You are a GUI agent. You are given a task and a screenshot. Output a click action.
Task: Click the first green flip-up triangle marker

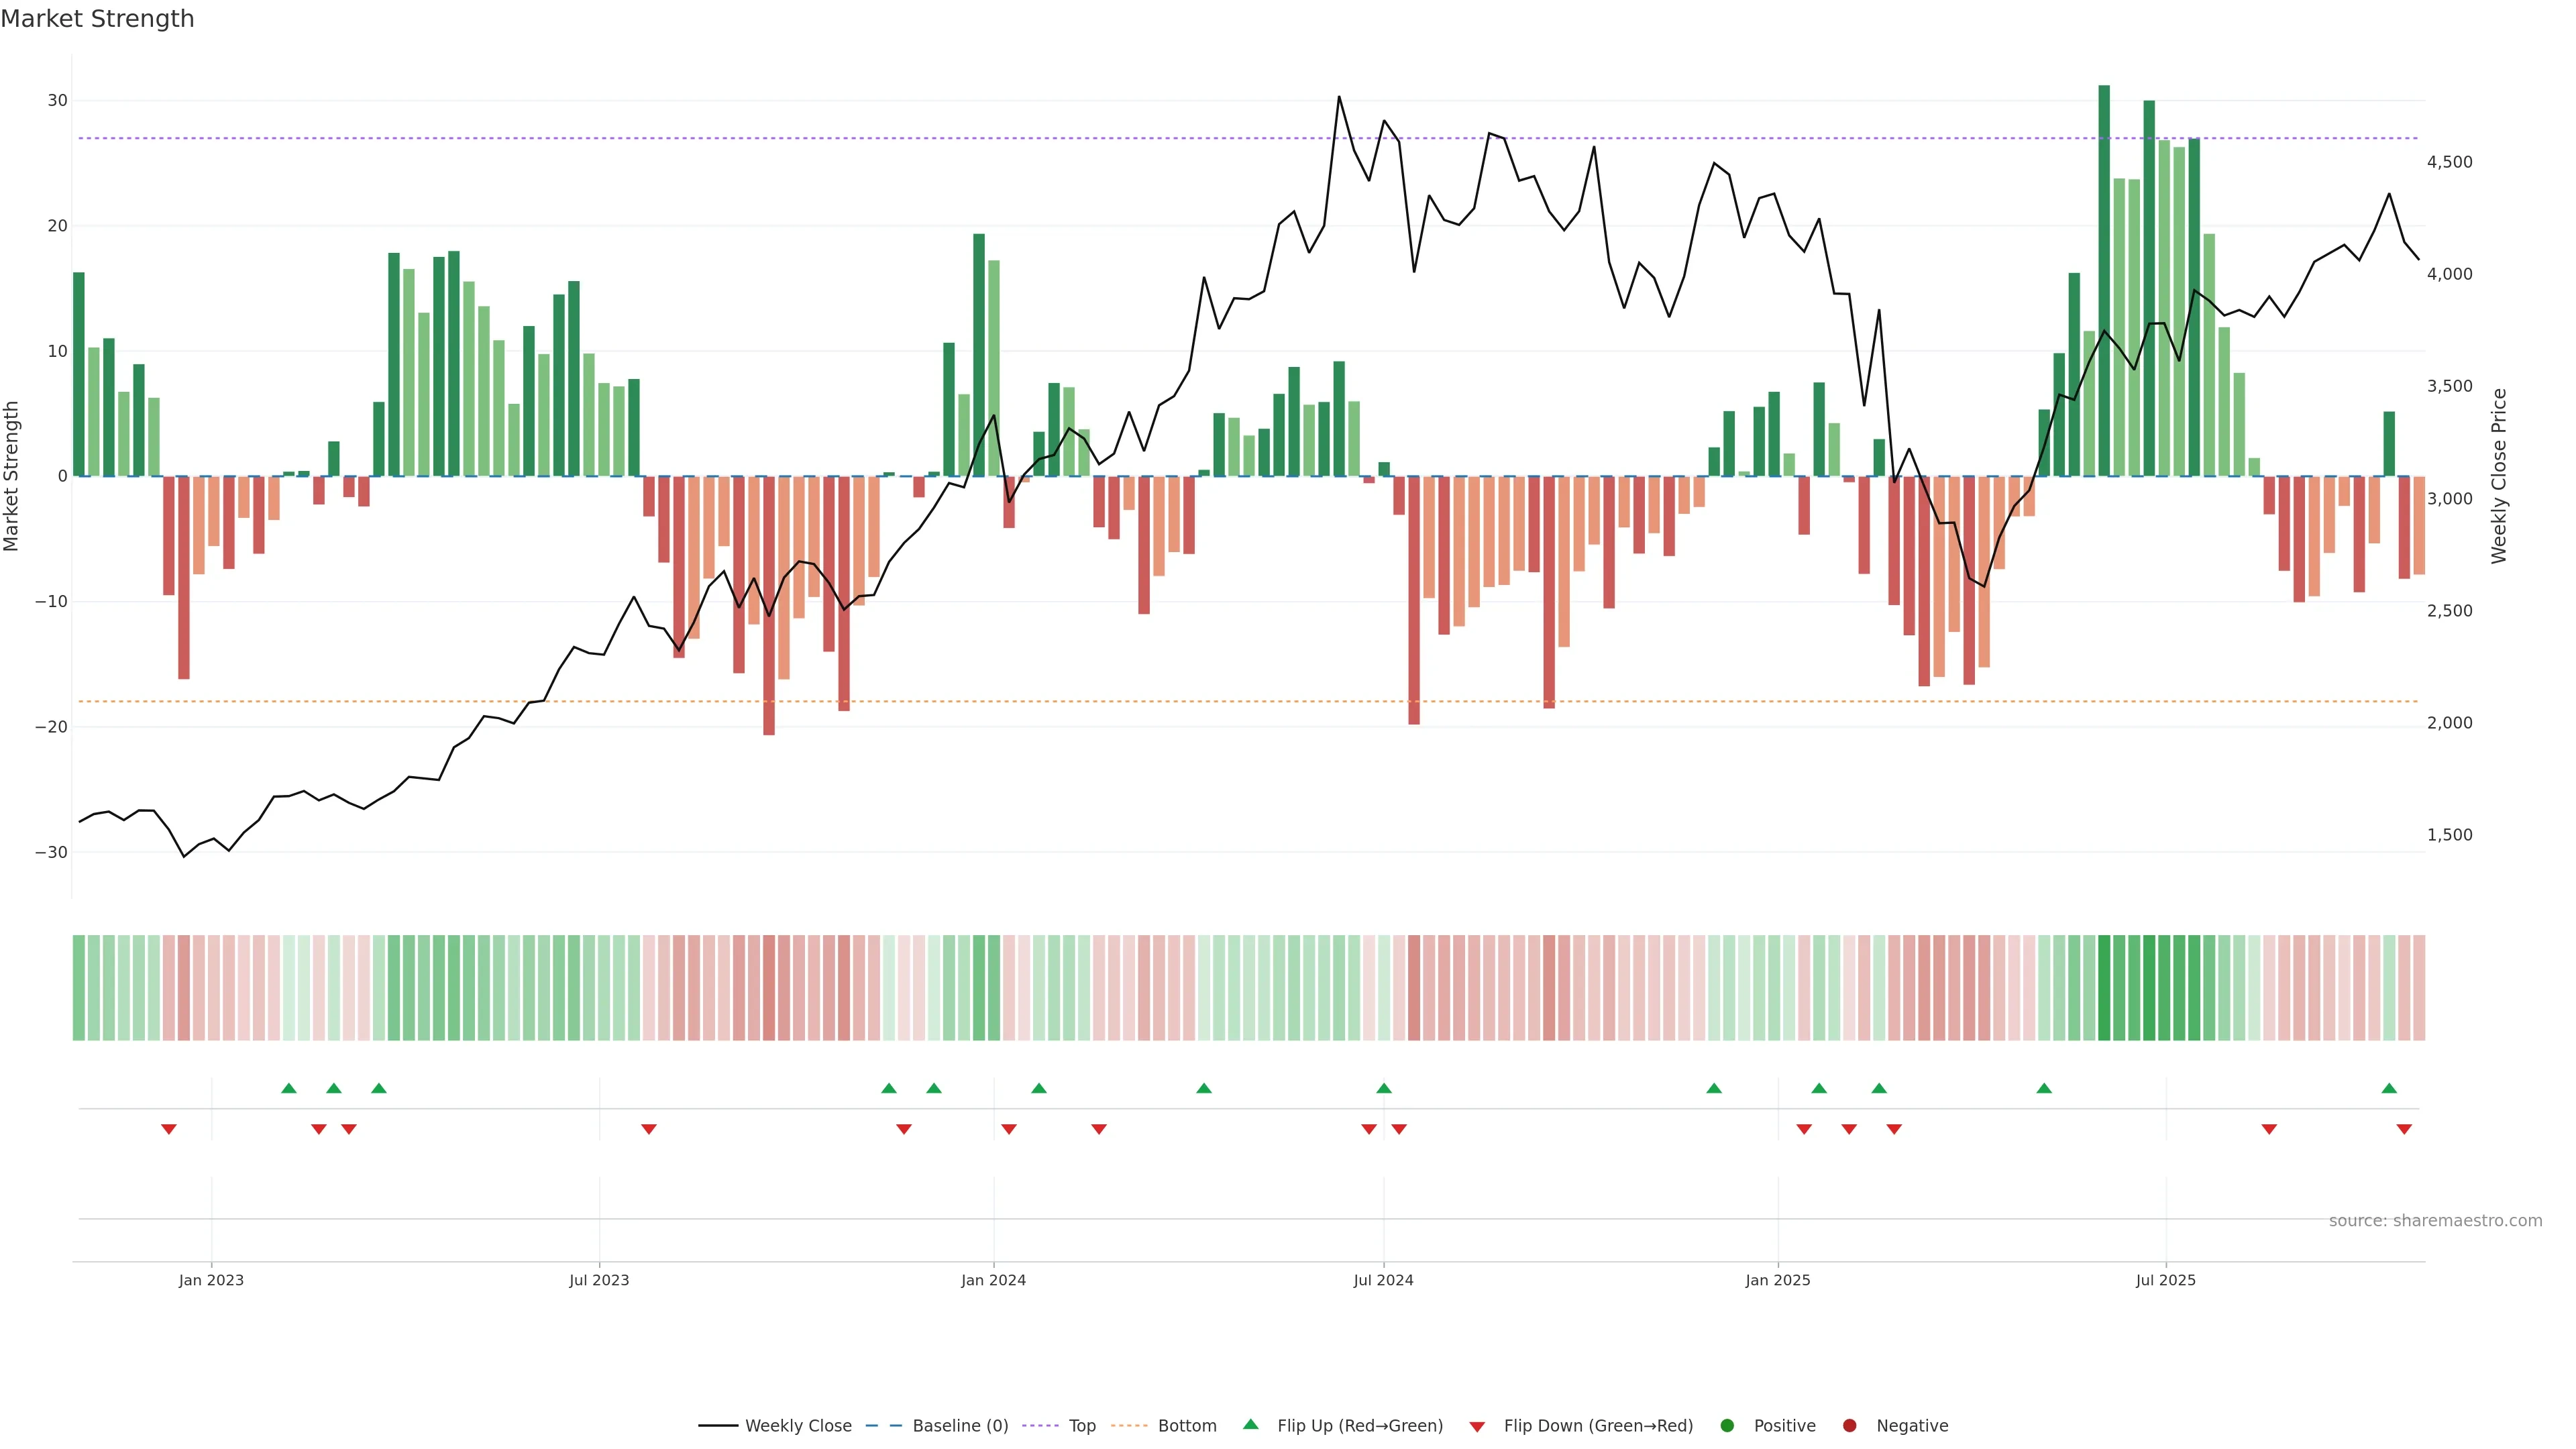pos(289,1088)
